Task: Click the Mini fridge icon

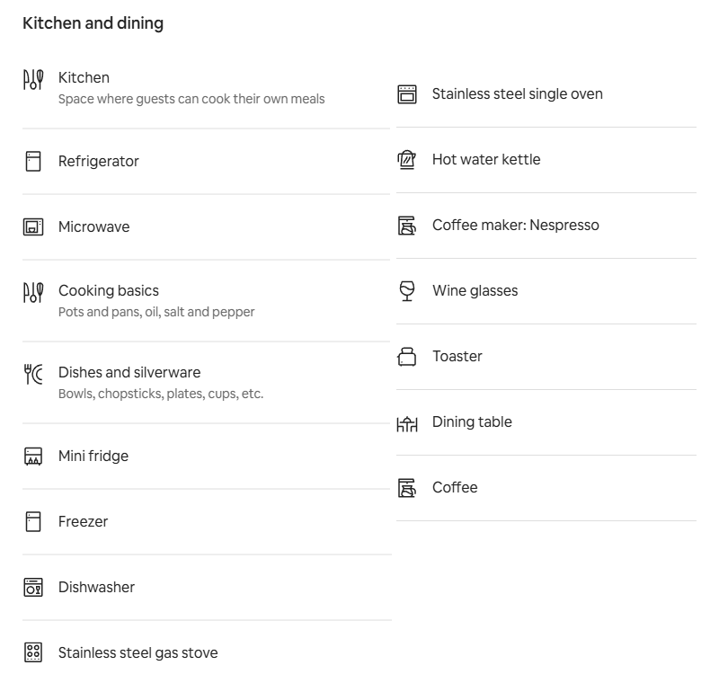Action: [x=33, y=457]
